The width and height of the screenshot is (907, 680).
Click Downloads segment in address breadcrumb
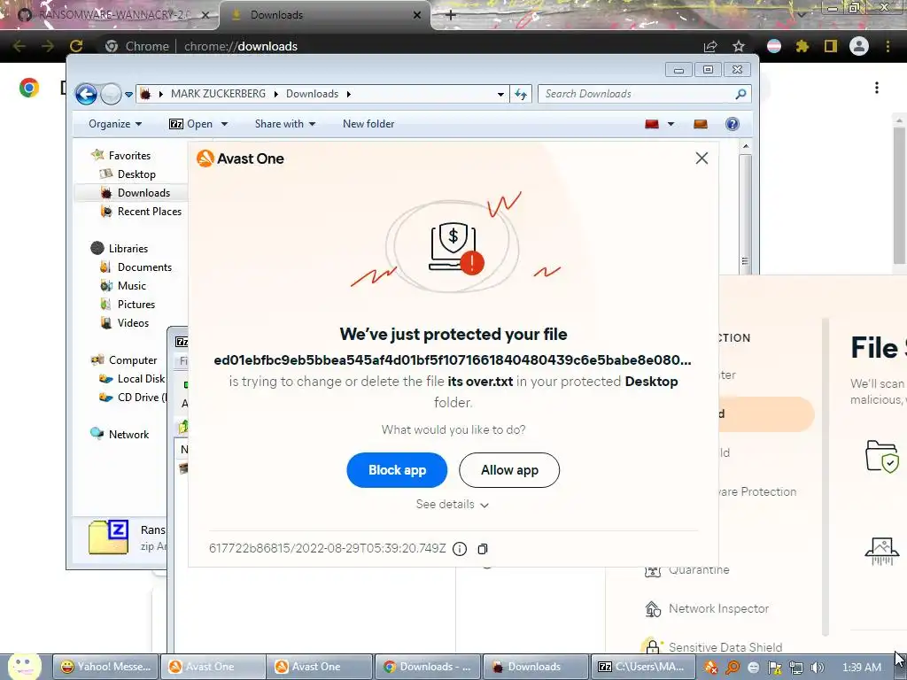click(x=312, y=94)
